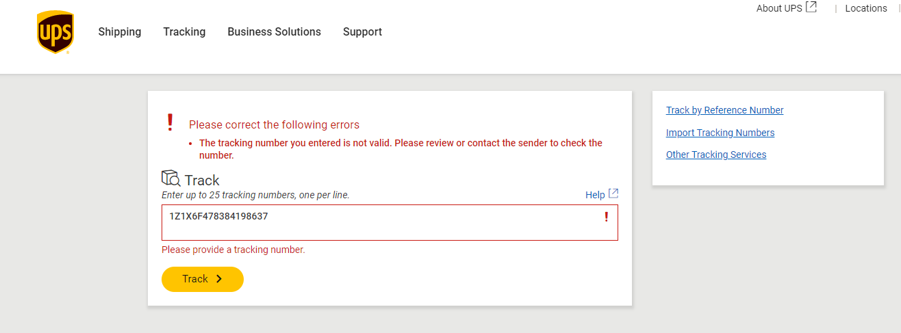Open the Shipping menu
Image resolution: width=901 pixels, height=333 pixels.
point(120,32)
